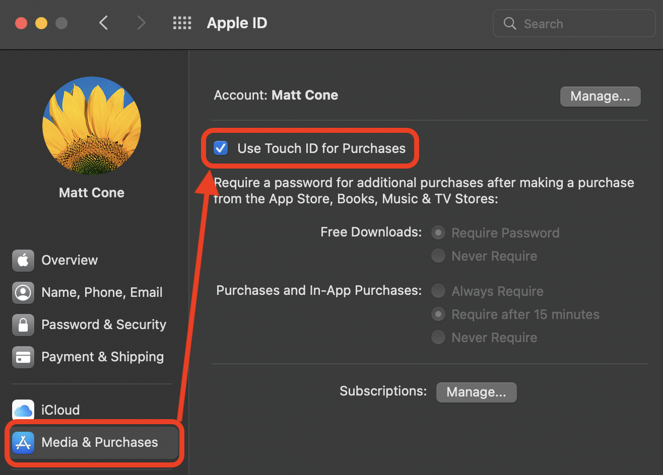Select Require after 15 minutes option
663x475 pixels.
pyautogui.click(x=438, y=314)
